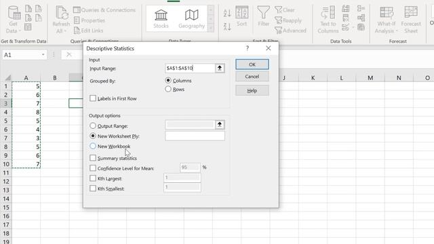This screenshot has width=434, height=244.
Task: Select row 15 header
Action: point(5,207)
